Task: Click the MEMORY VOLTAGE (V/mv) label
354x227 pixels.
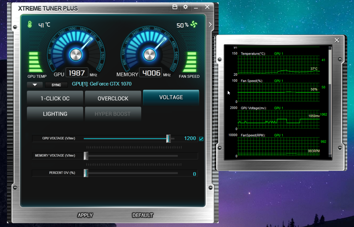Action: tap(55, 155)
